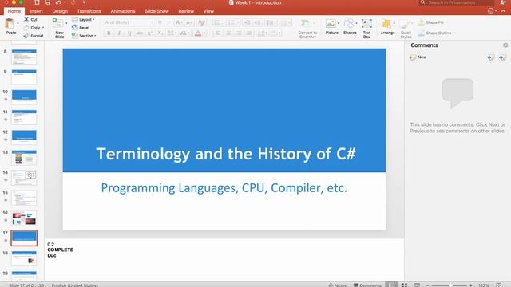Screen dimensions: 511x287
Task: Clear formatting with eraser icon
Action: (202, 22)
